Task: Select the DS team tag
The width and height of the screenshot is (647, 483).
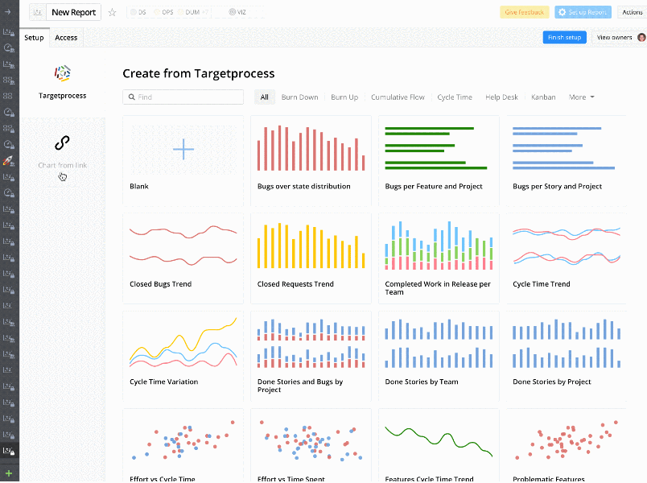Action: click(138, 12)
